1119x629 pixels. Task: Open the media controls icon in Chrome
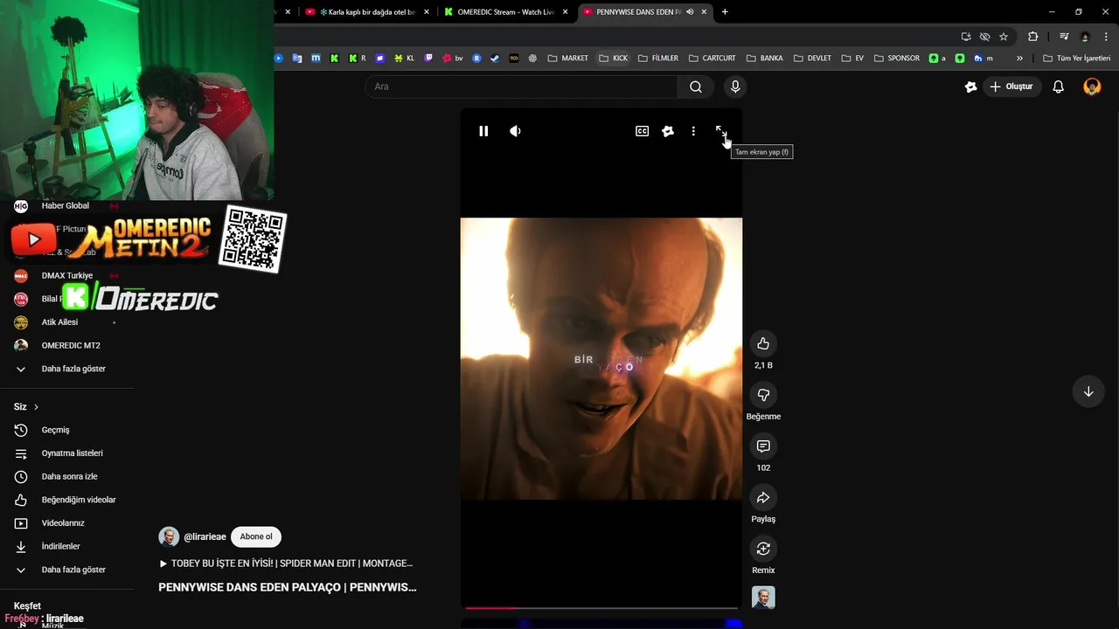click(x=1063, y=37)
